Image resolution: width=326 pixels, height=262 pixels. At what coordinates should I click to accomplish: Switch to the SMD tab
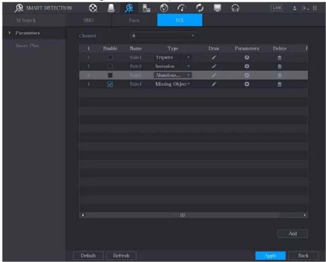[89, 20]
